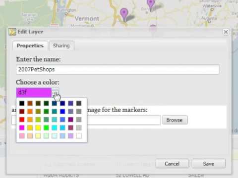Pick the white swatch
Image resolution: width=238 pixels, height=178 pixels.
79,136
